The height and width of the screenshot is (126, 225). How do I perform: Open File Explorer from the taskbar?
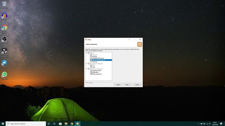pos(66,124)
